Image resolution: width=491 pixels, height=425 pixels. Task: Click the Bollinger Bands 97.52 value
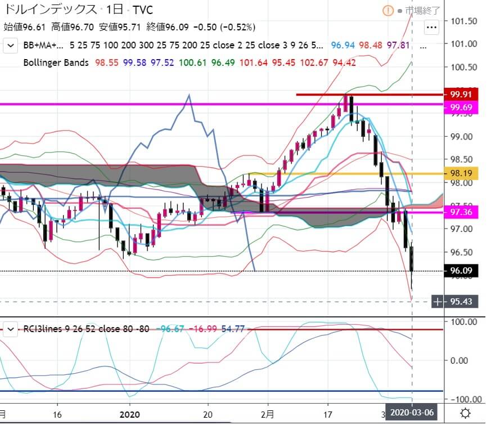162,63
